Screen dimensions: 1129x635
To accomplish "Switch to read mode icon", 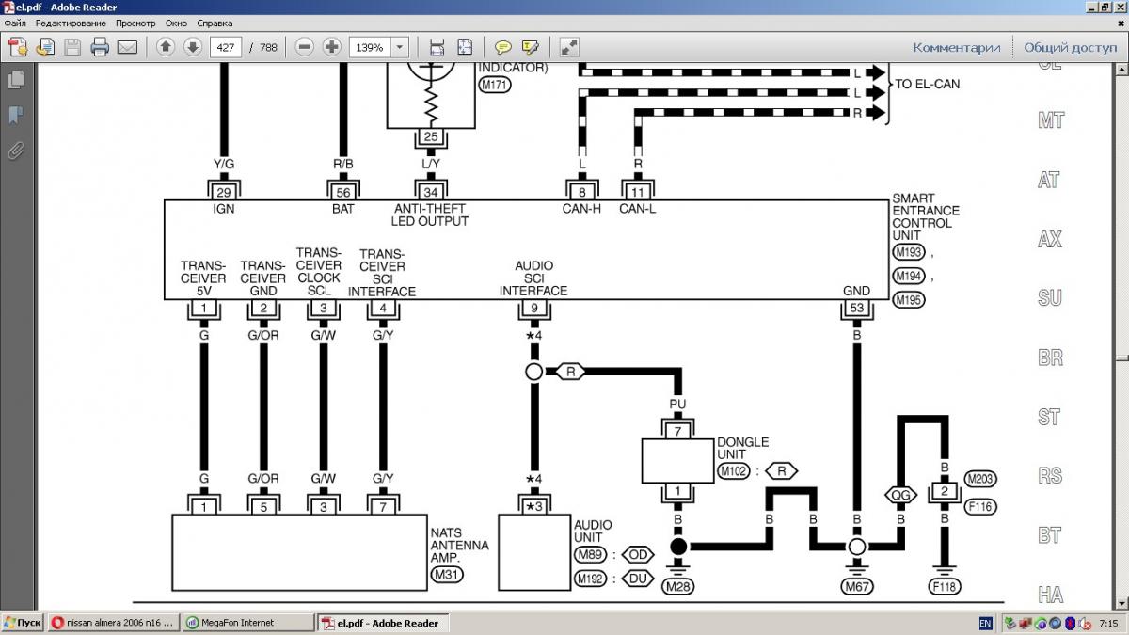I will (x=569, y=47).
